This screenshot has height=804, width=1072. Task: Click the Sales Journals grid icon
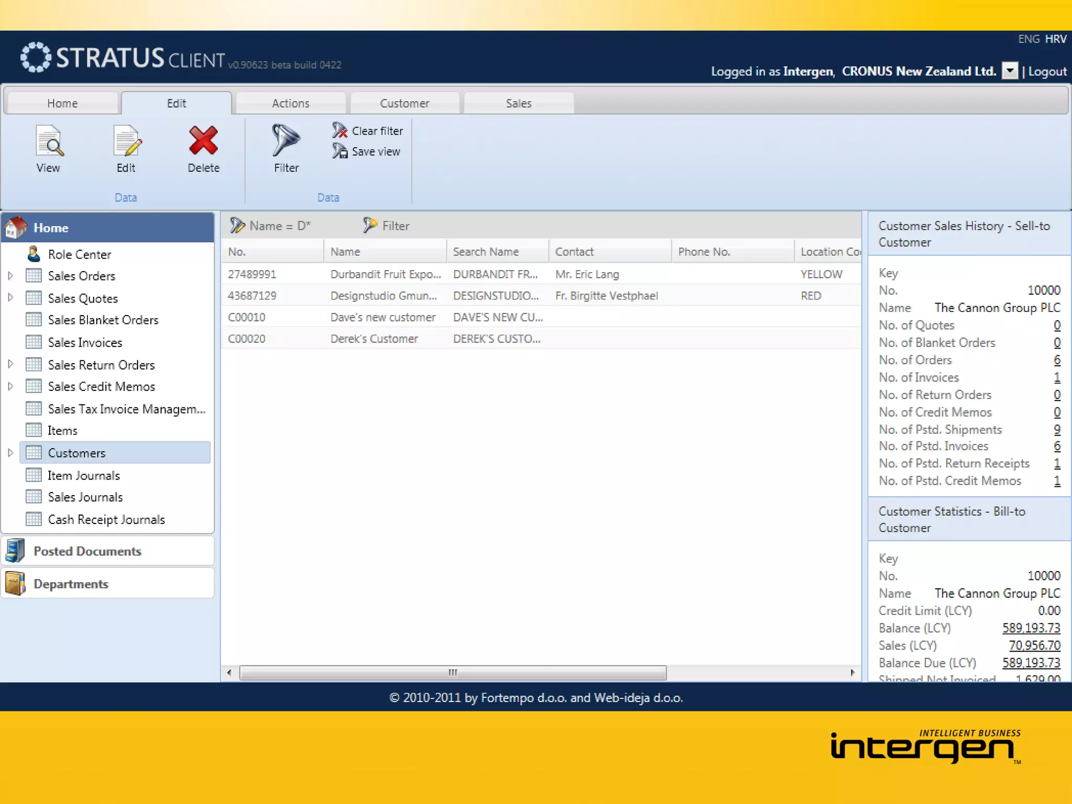point(34,497)
